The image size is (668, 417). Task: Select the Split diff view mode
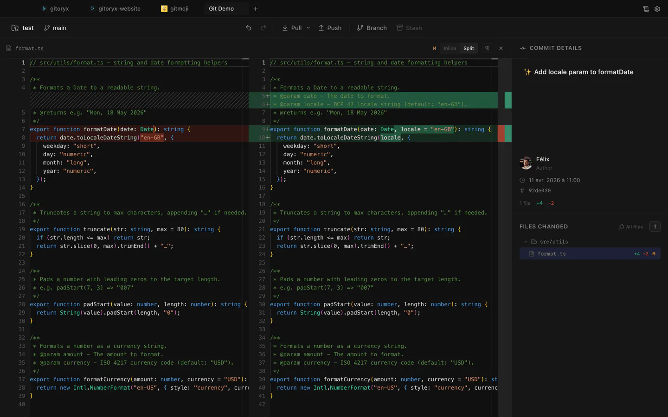coord(469,48)
